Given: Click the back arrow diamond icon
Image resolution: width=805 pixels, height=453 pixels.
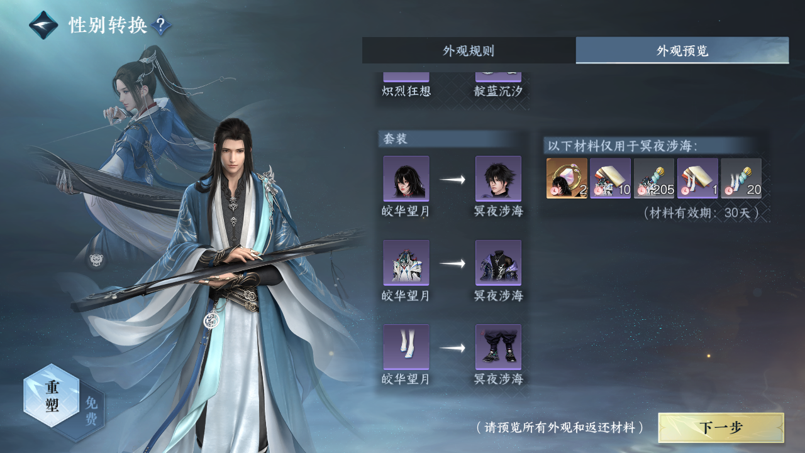Looking at the screenshot, I should click(x=43, y=25).
